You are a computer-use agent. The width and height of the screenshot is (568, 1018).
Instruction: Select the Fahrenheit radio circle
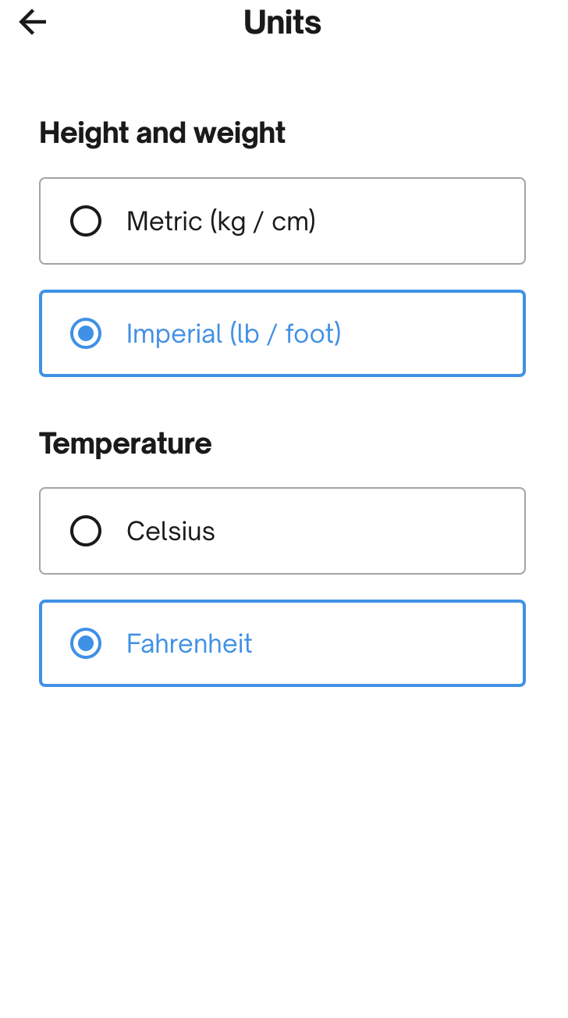(x=86, y=644)
